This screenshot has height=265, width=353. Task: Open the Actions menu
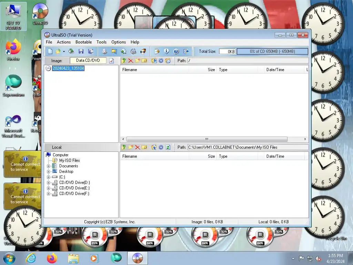pos(64,42)
